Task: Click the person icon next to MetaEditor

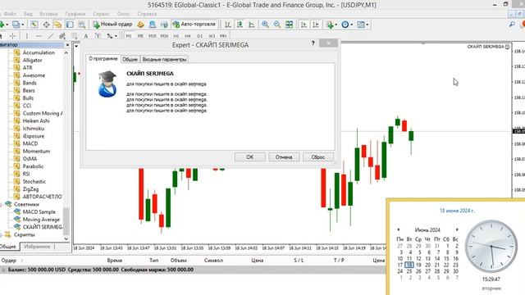Action: (x=153, y=25)
